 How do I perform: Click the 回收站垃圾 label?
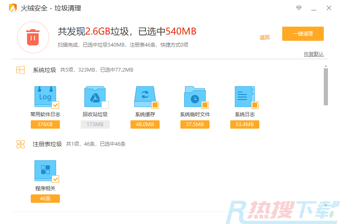pyautogui.click(x=95, y=114)
